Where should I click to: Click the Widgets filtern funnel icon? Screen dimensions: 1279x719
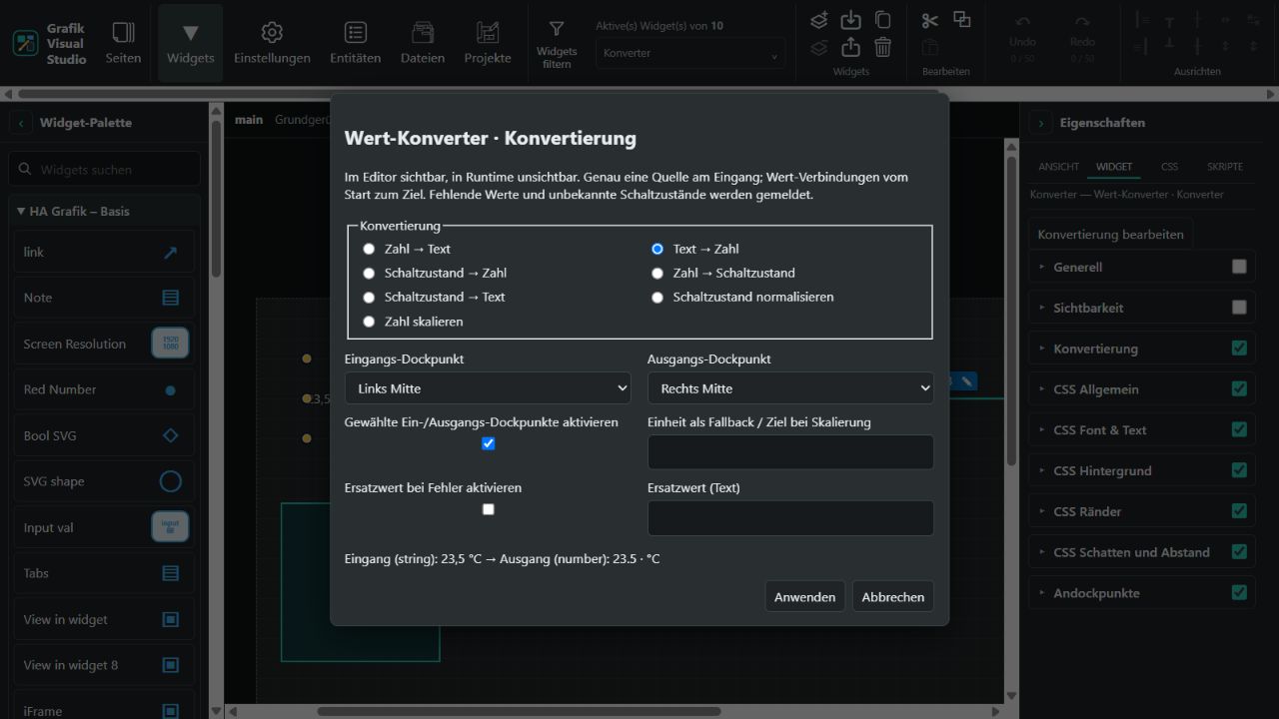tap(557, 30)
